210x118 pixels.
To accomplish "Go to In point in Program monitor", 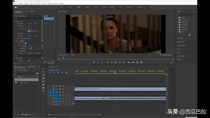I will tap(108, 62).
